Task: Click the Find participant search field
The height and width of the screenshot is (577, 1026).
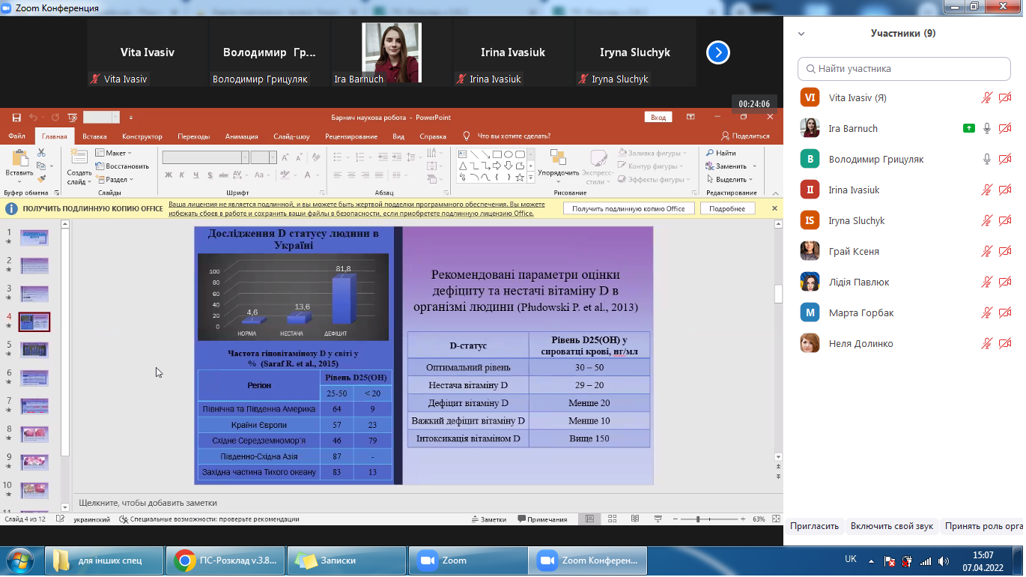Action: tap(904, 69)
